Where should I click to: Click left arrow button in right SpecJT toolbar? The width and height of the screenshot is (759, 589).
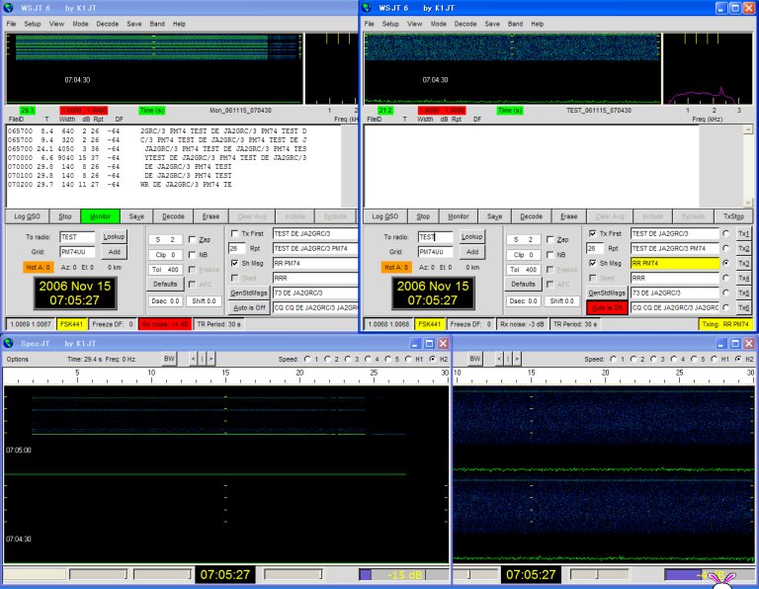499,359
